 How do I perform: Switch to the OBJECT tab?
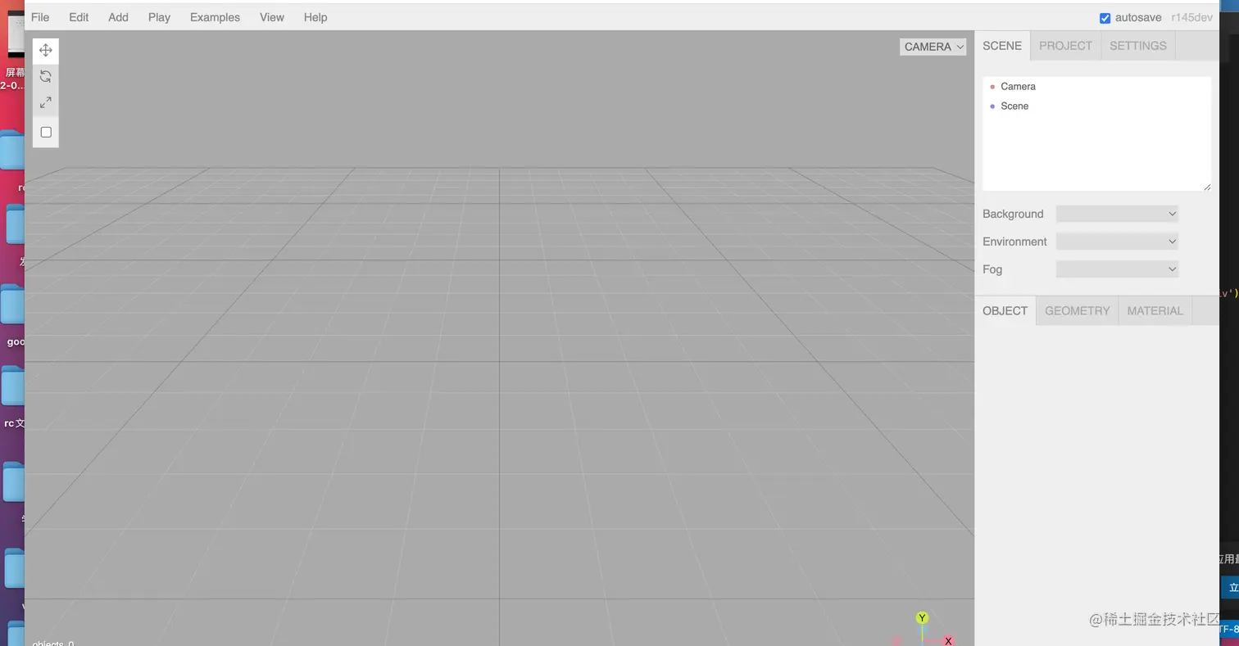click(1005, 311)
